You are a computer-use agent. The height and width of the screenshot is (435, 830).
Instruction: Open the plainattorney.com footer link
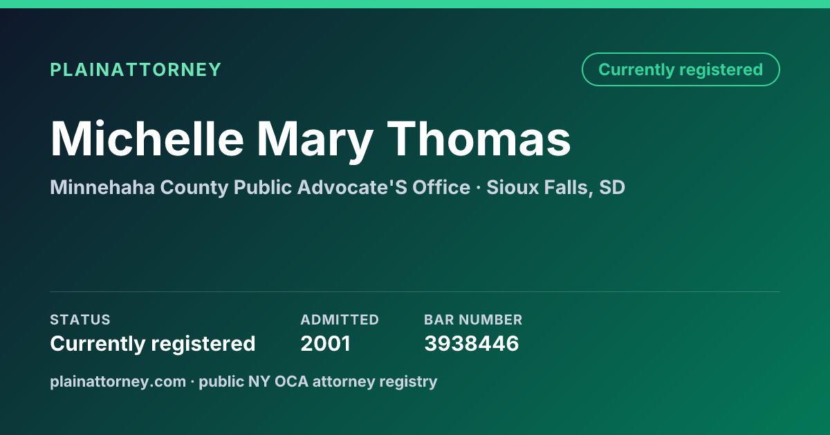[x=118, y=381]
